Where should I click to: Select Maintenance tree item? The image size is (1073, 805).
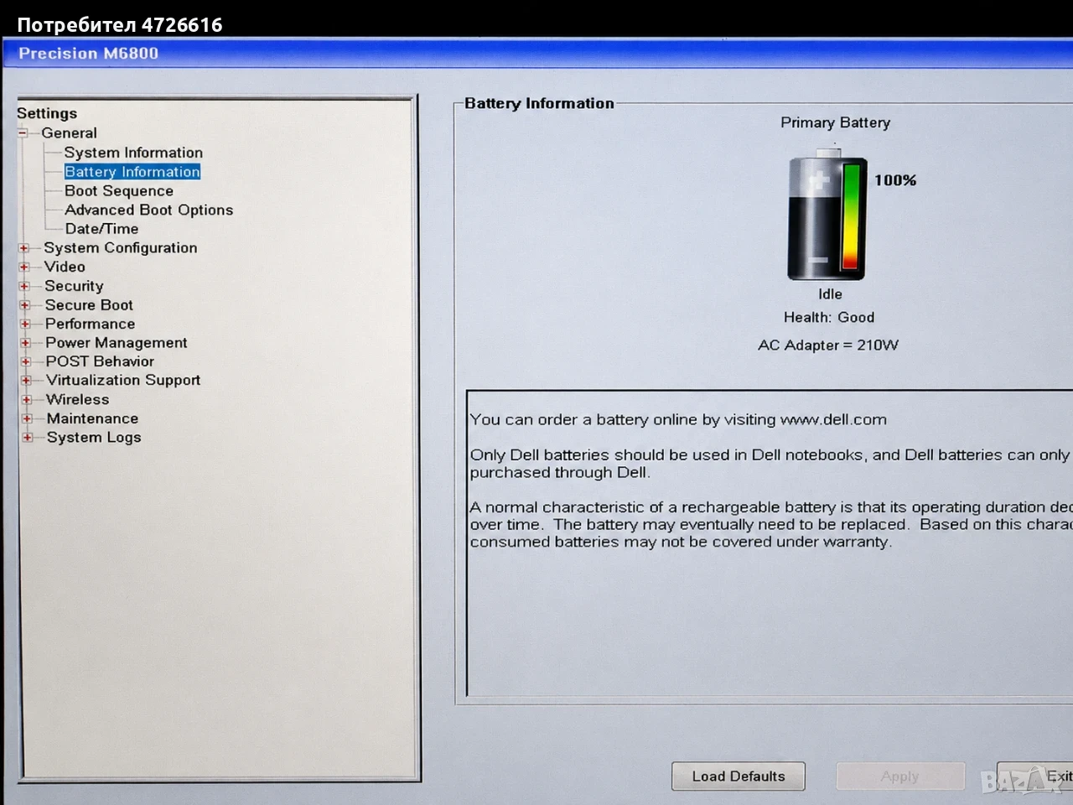coord(92,418)
